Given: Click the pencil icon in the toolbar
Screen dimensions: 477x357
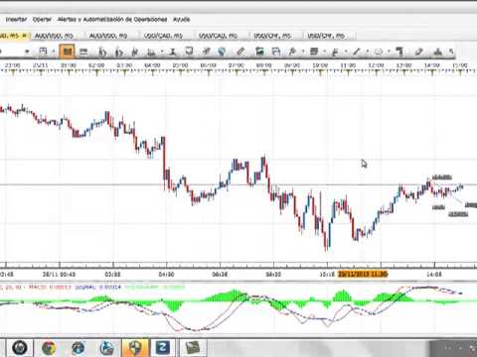Looking at the screenshot, I should point(240,52).
